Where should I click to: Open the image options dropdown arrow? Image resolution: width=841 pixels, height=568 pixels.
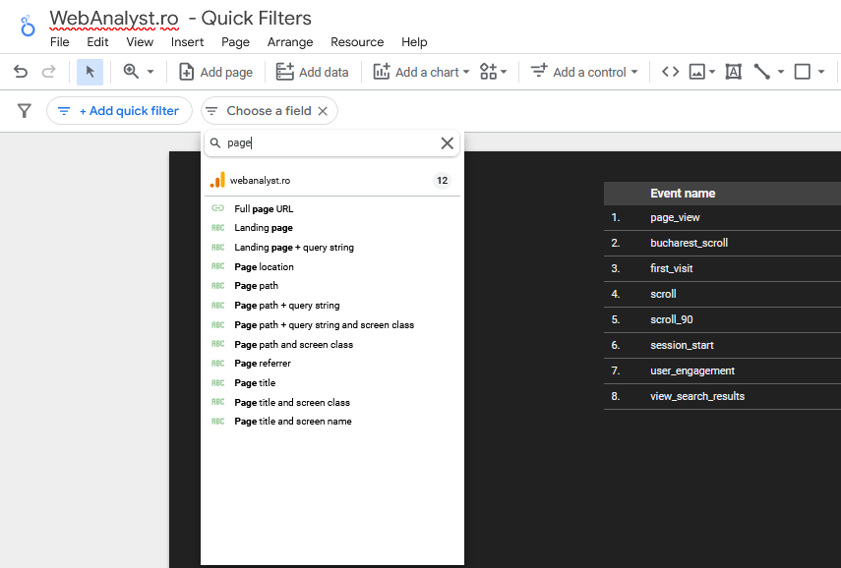point(712,72)
